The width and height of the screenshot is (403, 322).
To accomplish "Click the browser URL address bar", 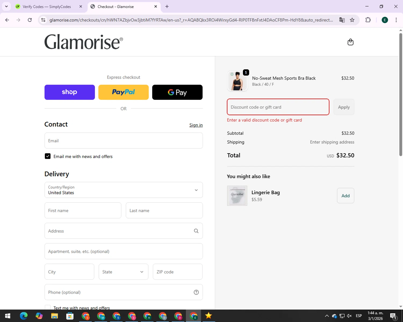I will point(191,20).
